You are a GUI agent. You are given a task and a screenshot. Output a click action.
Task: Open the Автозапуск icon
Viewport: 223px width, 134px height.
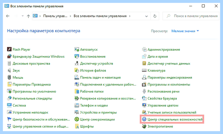click(77, 49)
